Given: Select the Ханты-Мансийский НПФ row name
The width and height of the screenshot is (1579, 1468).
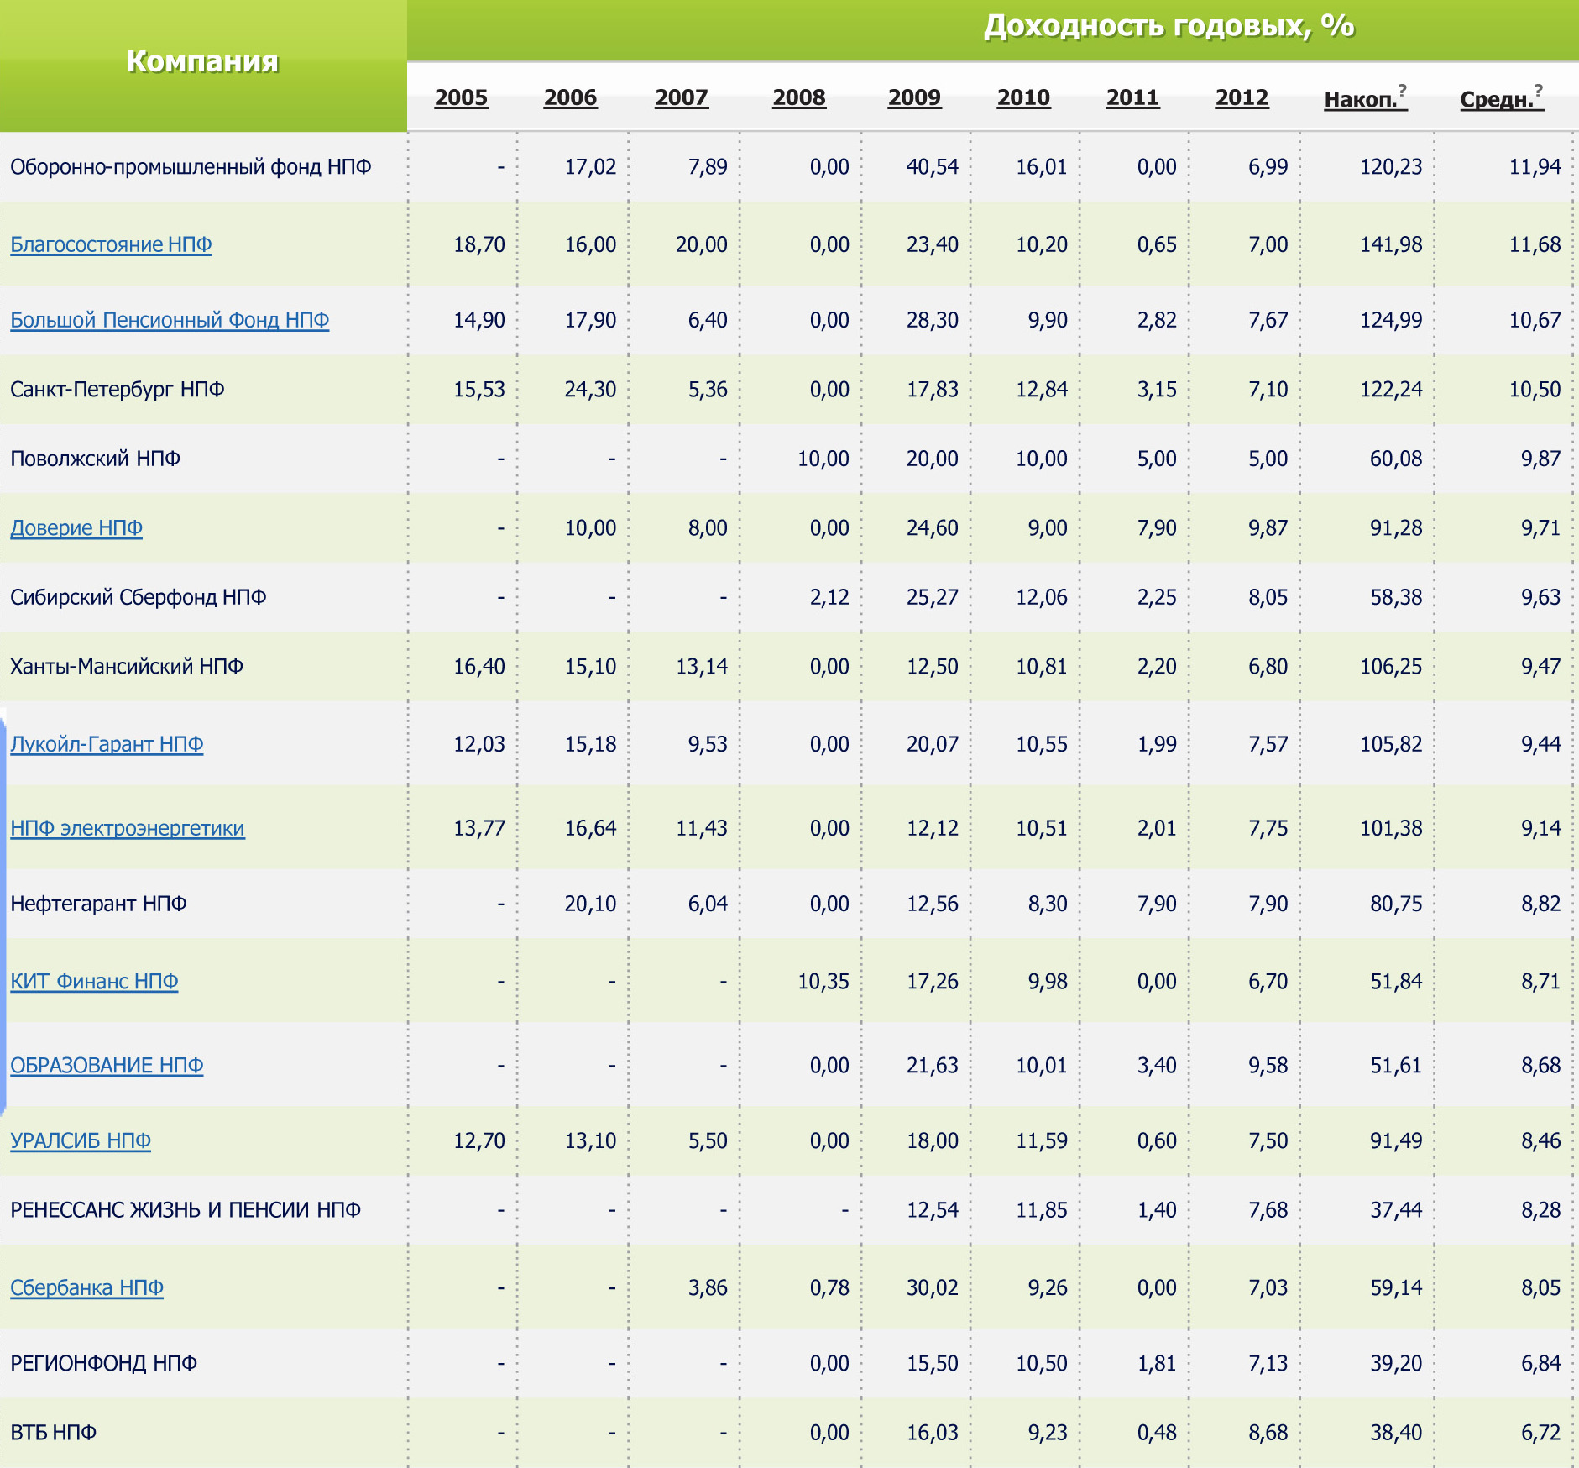Looking at the screenshot, I should [127, 666].
